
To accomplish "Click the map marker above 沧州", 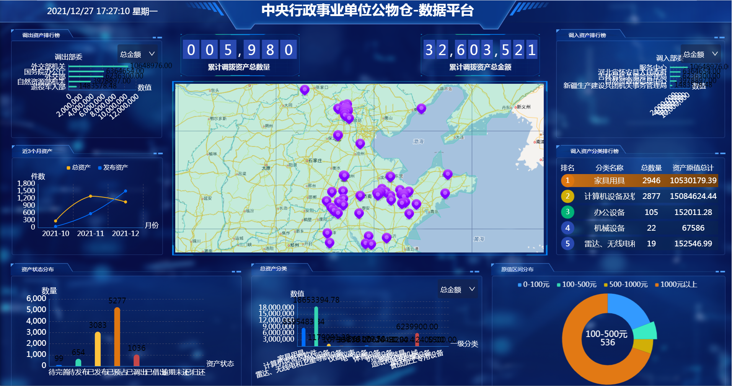I will (x=360, y=143).
